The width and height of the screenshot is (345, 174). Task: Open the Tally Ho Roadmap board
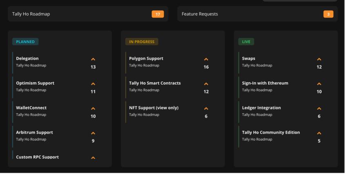[x=88, y=14]
